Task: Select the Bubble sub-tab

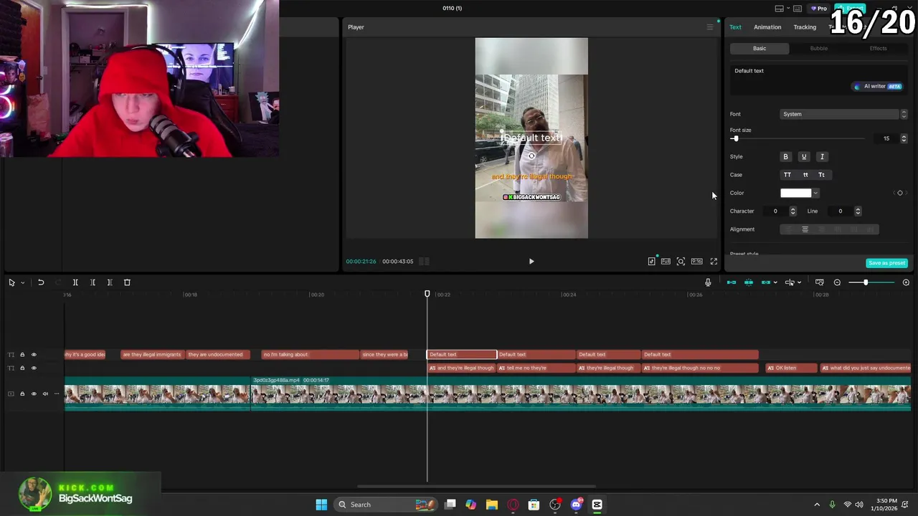Action: pyautogui.click(x=819, y=49)
